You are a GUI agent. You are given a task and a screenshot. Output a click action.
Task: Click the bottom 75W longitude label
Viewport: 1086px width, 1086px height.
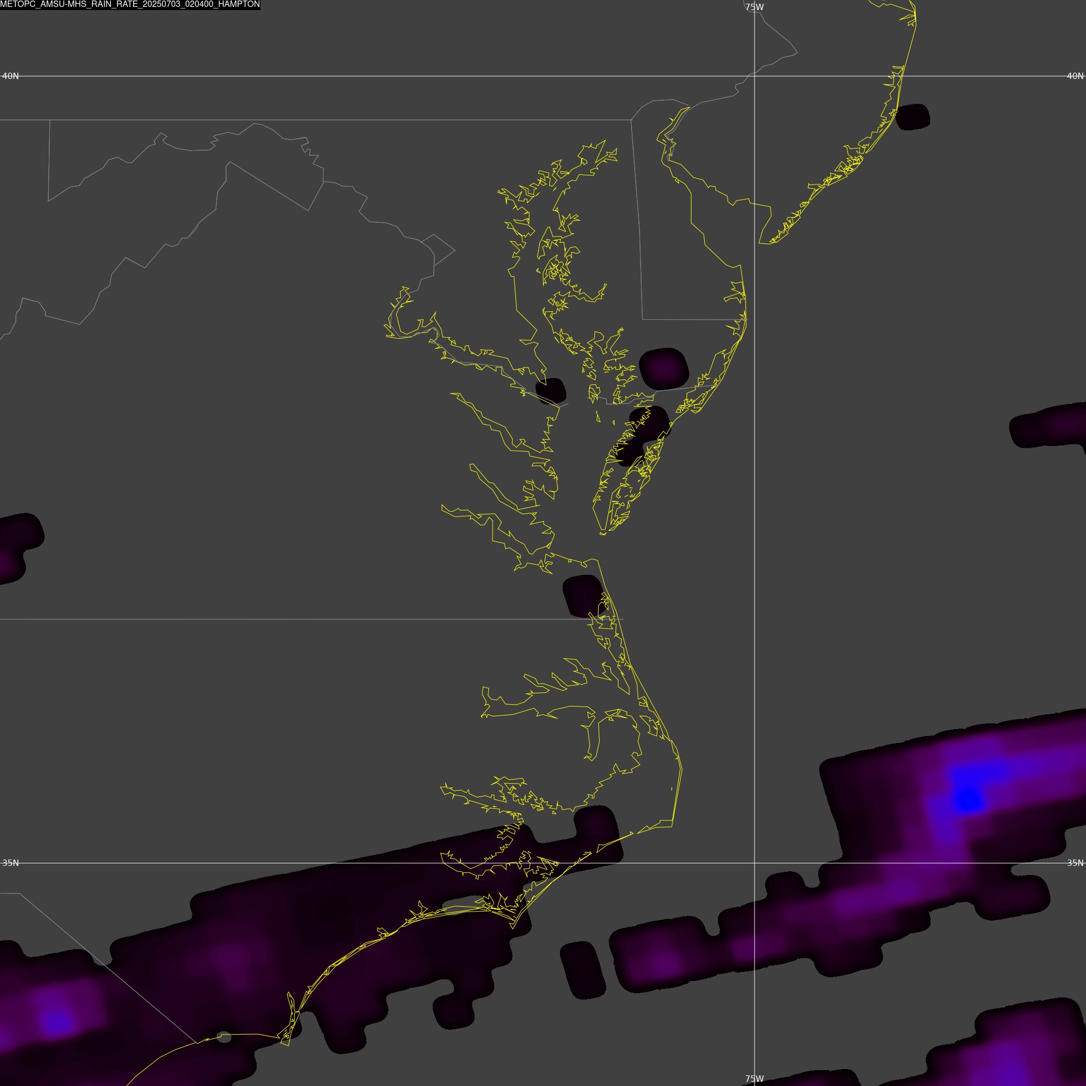pyautogui.click(x=755, y=1079)
